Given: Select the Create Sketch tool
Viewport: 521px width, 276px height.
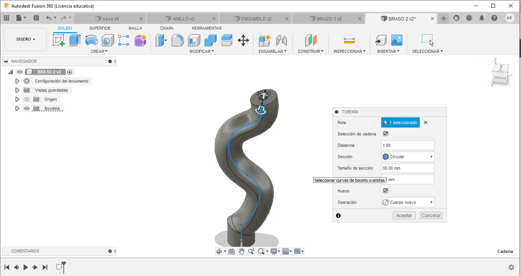Looking at the screenshot, I should point(59,40).
